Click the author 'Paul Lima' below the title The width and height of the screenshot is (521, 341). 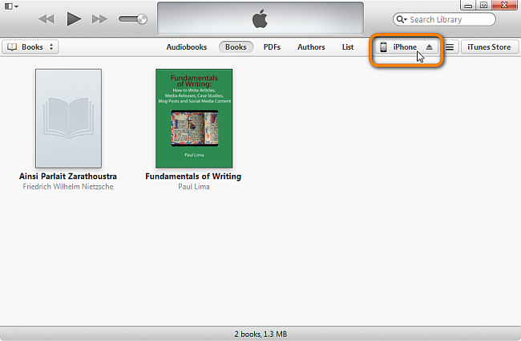pyautogui.click(x=194, y=187)
